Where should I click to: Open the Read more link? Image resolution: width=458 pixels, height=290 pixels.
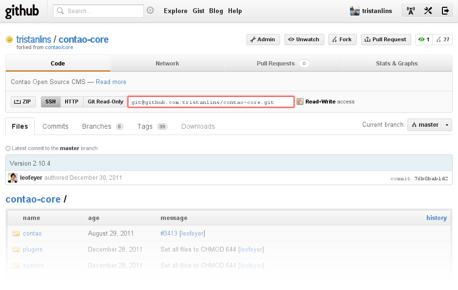click(111, 82)
